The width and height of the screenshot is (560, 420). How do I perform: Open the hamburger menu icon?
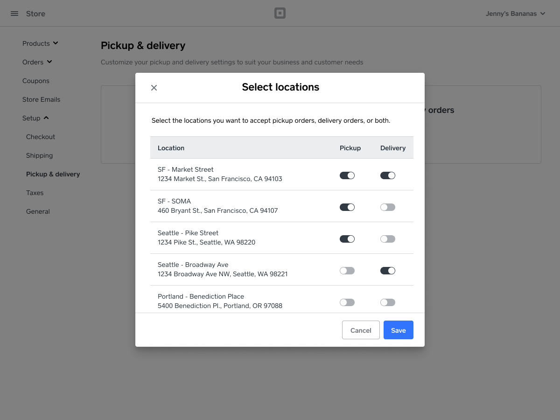click(14, 14)
